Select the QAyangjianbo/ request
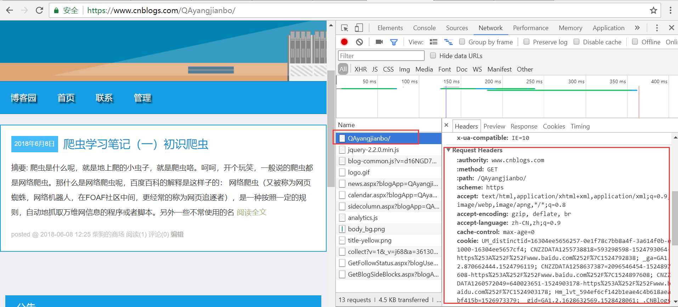The width and height of the screenshot is (678, 307). [x=388, y=138]
